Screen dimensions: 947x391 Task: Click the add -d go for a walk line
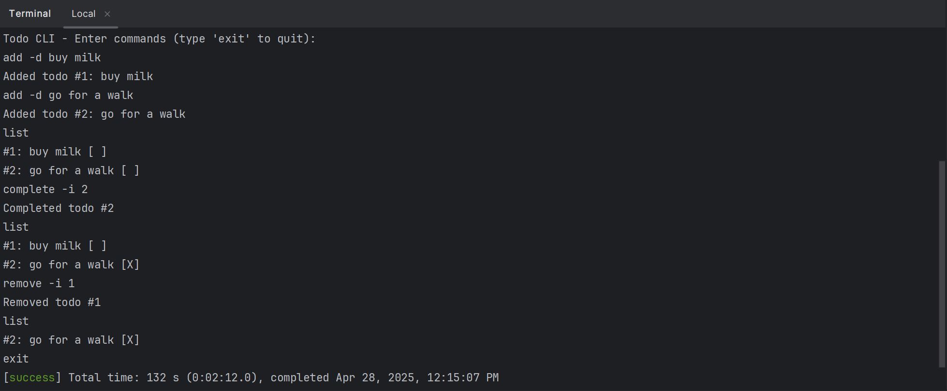click(x=68, y=95)
